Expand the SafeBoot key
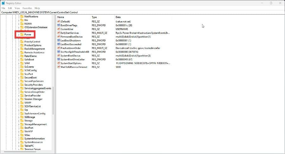This screenshot has height=154, width=285. 19,60
